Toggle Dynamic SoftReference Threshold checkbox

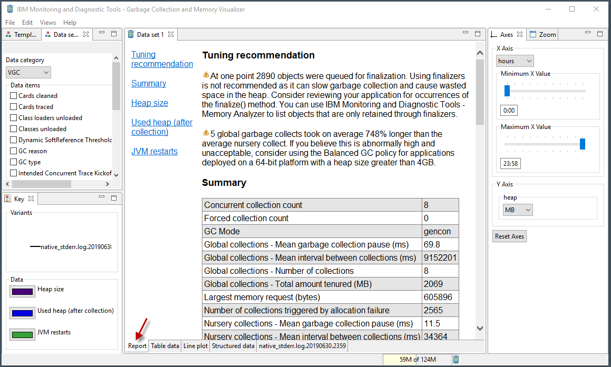point(14,140)
